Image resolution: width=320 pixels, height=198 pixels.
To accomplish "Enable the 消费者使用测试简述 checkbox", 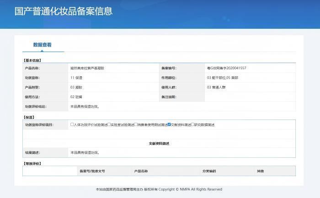I will (x=137, y=125).
